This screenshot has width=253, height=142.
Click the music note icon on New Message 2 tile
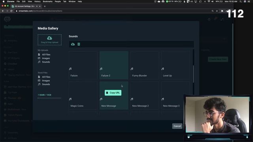pyautogui.click(x=132, y=99)
